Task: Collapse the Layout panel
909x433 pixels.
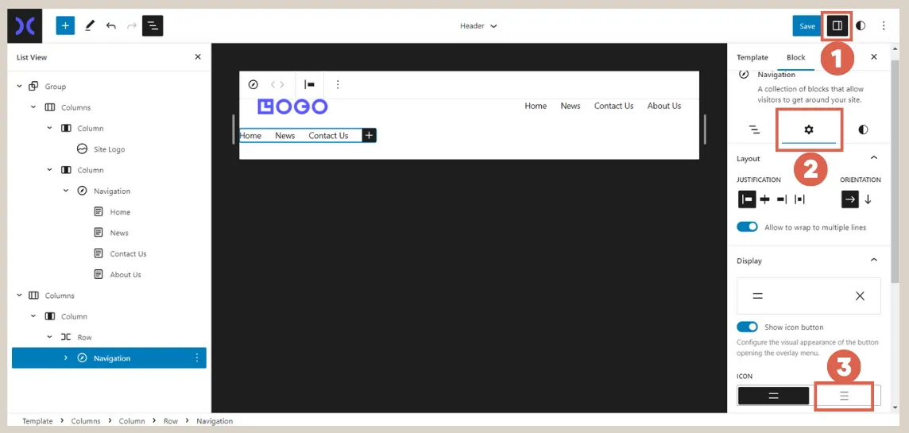Action: 873,158
